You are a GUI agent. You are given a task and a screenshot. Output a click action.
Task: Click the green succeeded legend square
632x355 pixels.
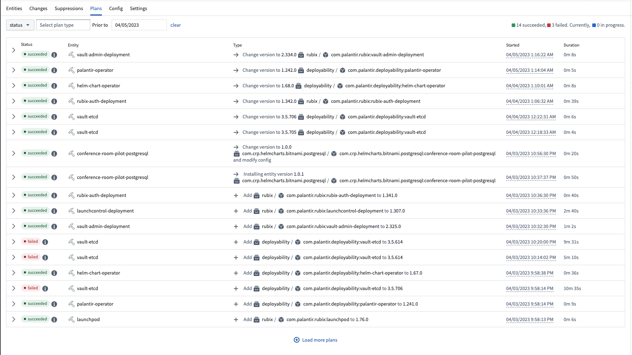click(x=513, y=25)
